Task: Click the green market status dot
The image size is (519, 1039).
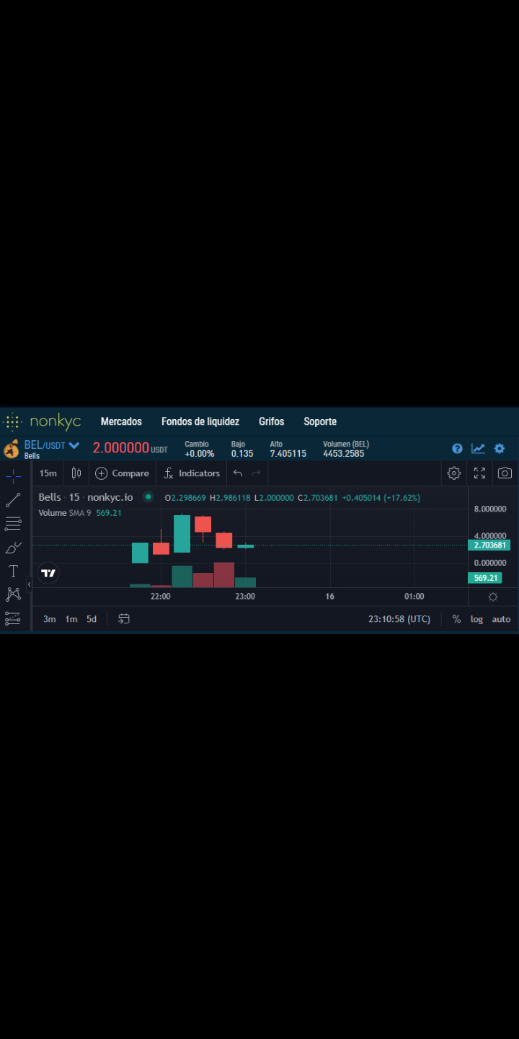Action: 148,496
